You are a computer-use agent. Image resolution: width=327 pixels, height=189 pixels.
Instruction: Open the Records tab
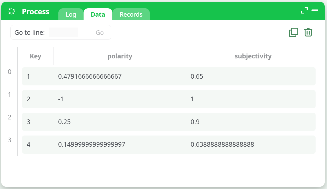coord(131,14)
